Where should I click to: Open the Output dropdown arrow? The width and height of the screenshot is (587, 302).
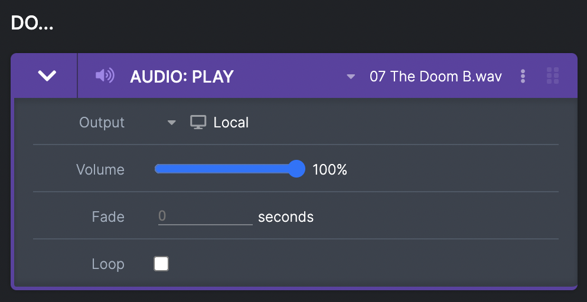(x=171, y=123)
